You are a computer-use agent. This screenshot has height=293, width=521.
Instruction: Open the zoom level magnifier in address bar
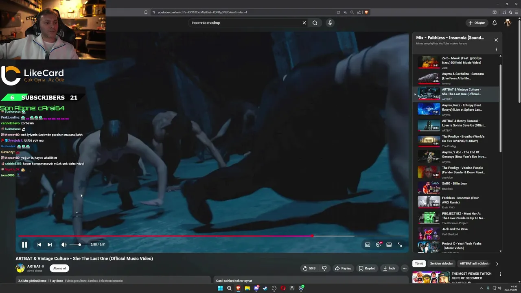[352, 12]
